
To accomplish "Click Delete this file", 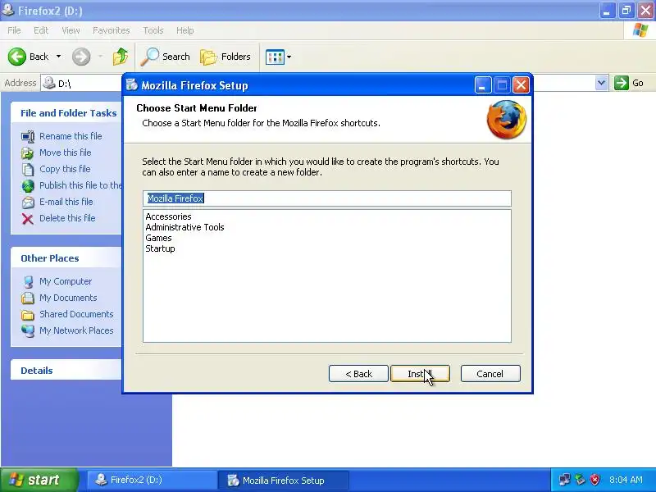I will 67,218.
